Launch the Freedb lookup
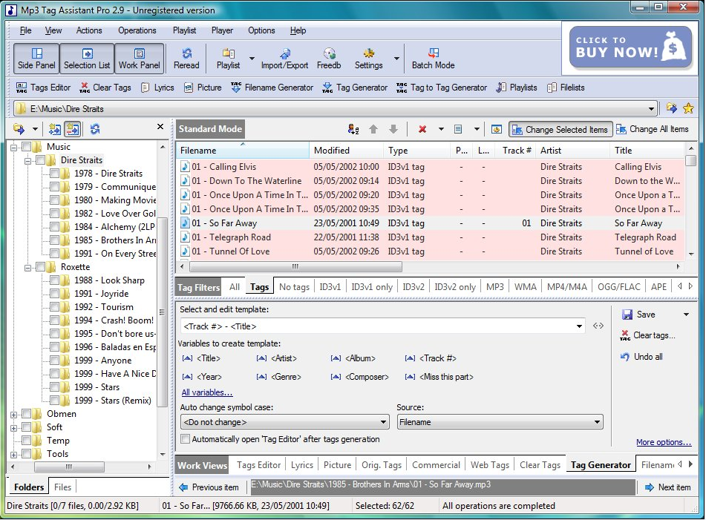706x520 pixels. 329,59
